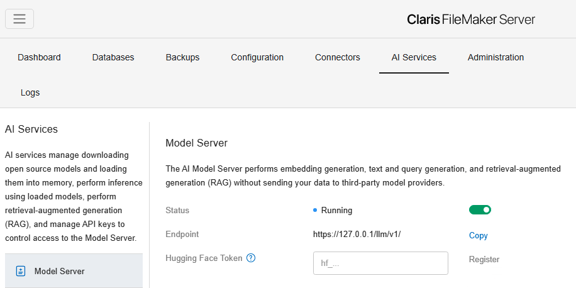The height and width of the screenshot is (288, 576).
Task: Click the Model Server sidebar icon
Action: pos(20,271)
